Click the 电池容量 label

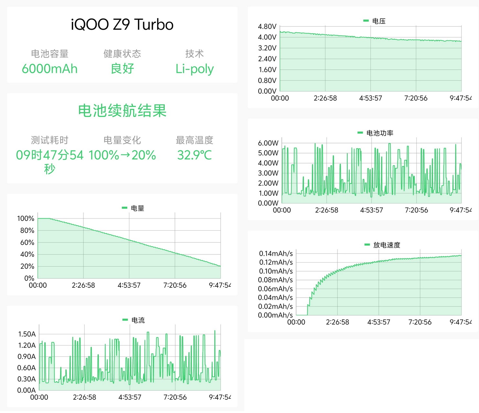[x=50, y=54]
